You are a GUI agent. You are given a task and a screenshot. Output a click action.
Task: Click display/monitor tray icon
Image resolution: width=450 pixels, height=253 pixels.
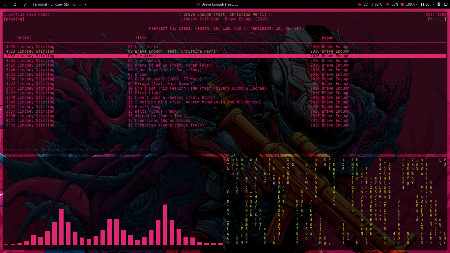point(445,4)
